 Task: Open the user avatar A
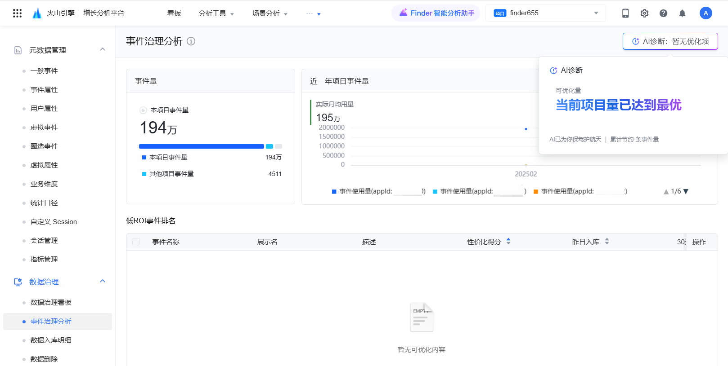tap(706, 13)
